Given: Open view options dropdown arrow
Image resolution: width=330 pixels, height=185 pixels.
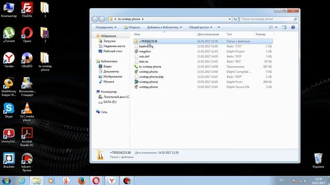Looking at the screenshot, I should [x=276, y=27].
